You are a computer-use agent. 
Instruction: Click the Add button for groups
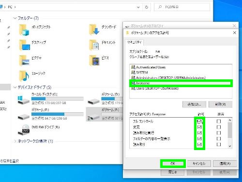194,104
